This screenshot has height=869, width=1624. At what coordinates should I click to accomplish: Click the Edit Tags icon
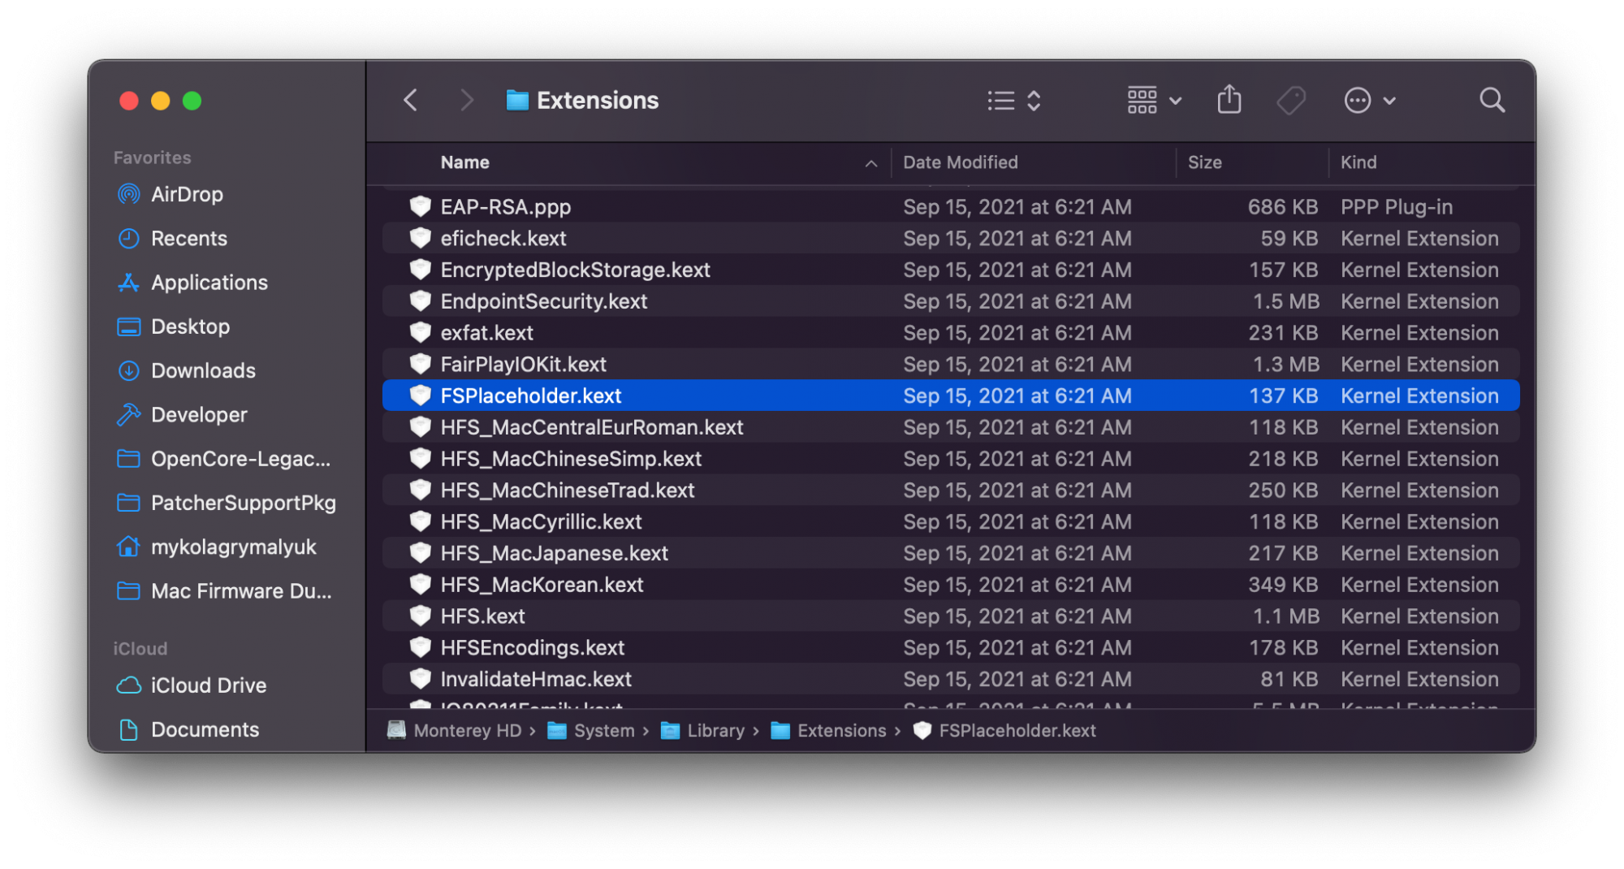1290,101
